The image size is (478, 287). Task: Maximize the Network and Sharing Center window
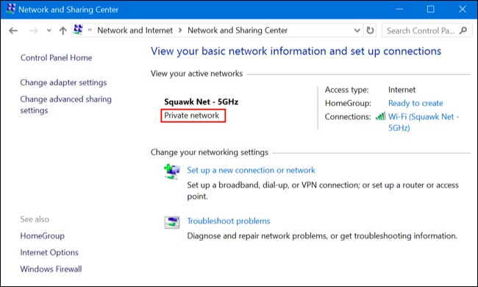pos(430,9)
